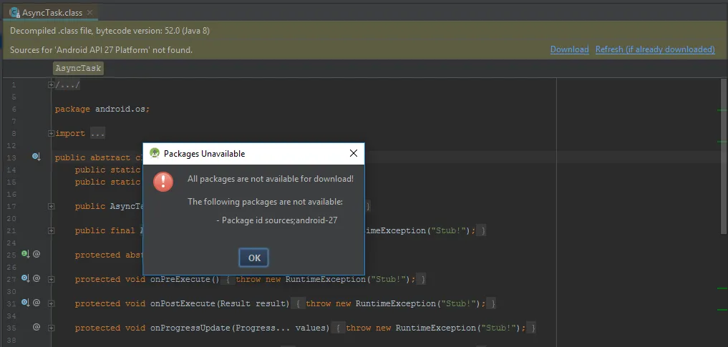728x347 pixels.
Task: Click the overridden gutter icon on line 27
Action: click(x=26, y=278)
